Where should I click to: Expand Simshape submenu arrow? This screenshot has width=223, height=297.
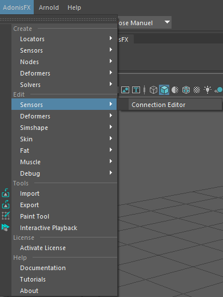pos(111,127)
